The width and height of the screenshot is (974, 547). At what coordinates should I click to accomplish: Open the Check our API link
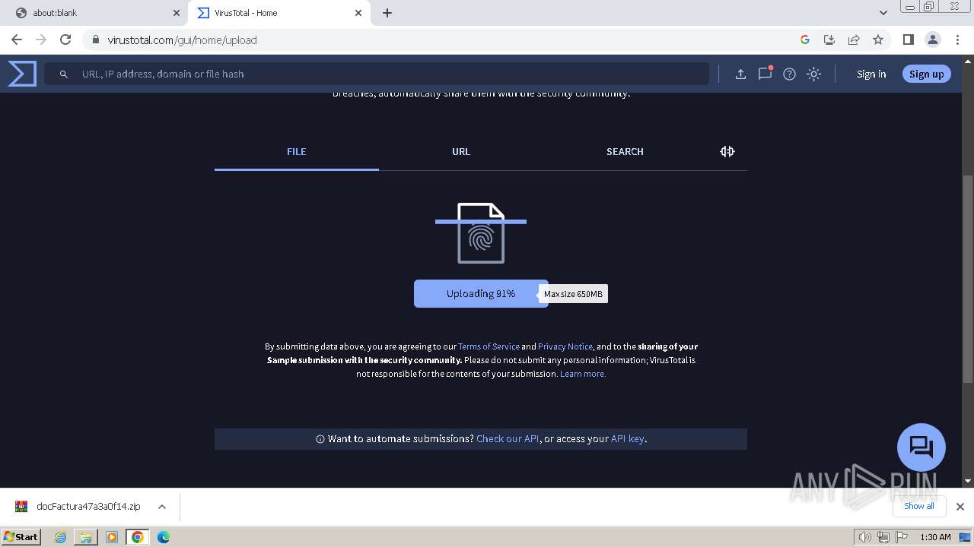(x=508, y=438)
